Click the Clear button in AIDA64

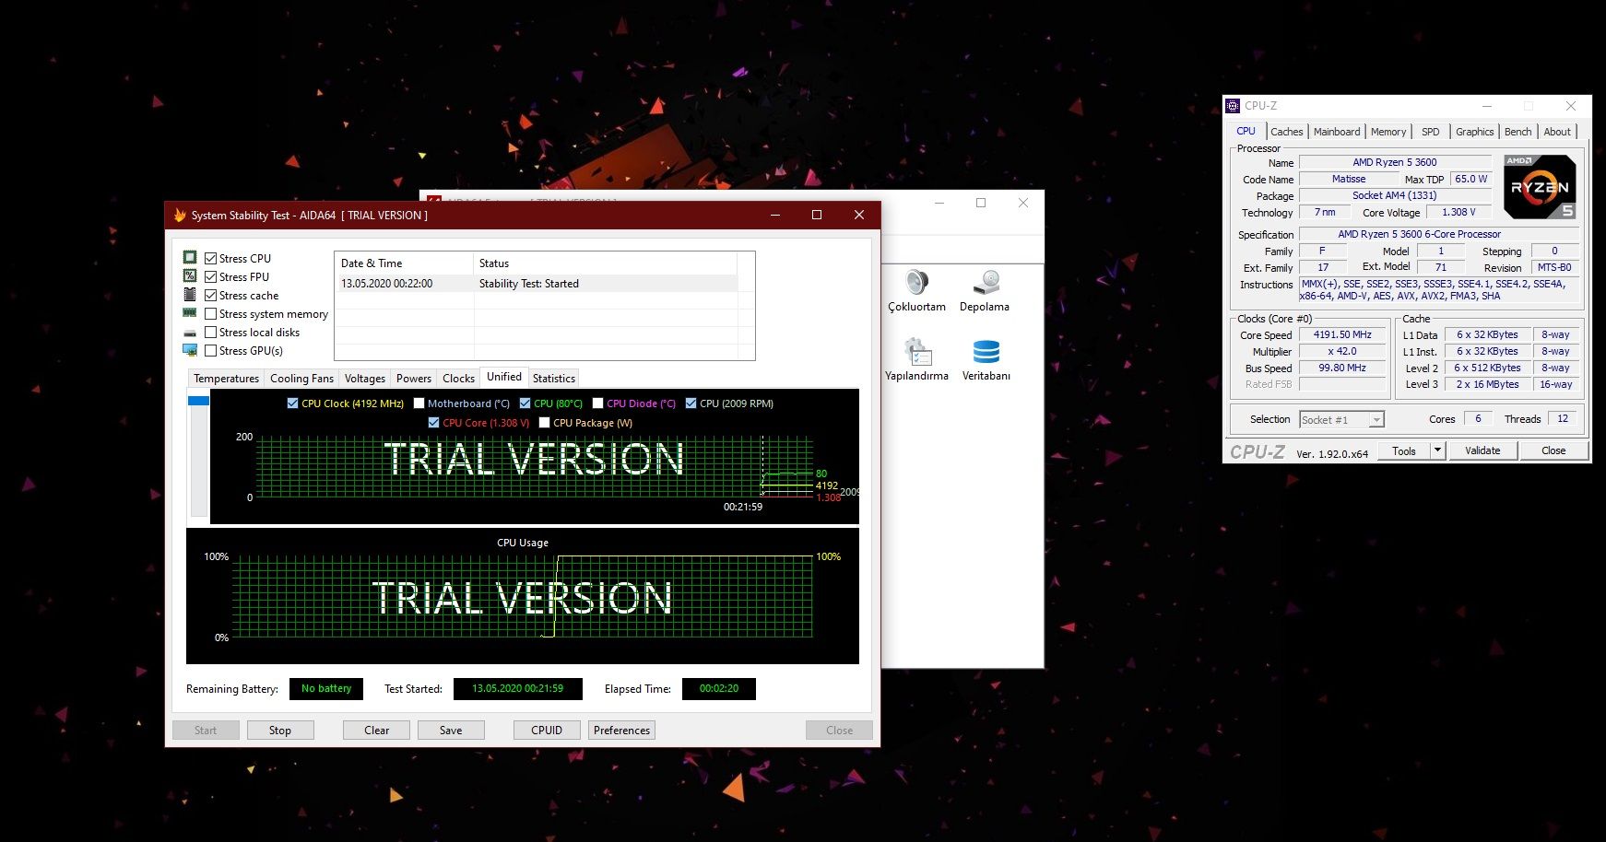[x=377, y=731]
